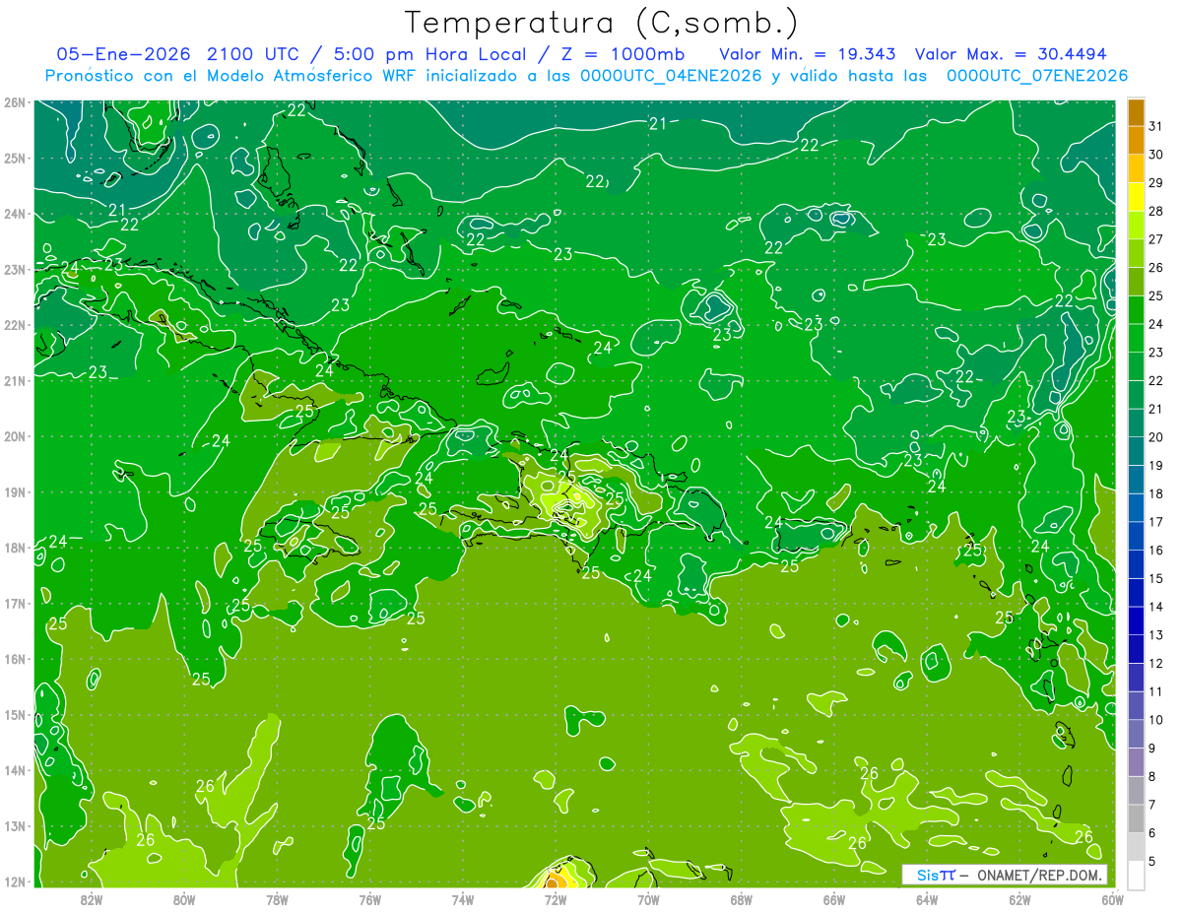
Task: Click the "30" color scale label
Action: 1155,155
